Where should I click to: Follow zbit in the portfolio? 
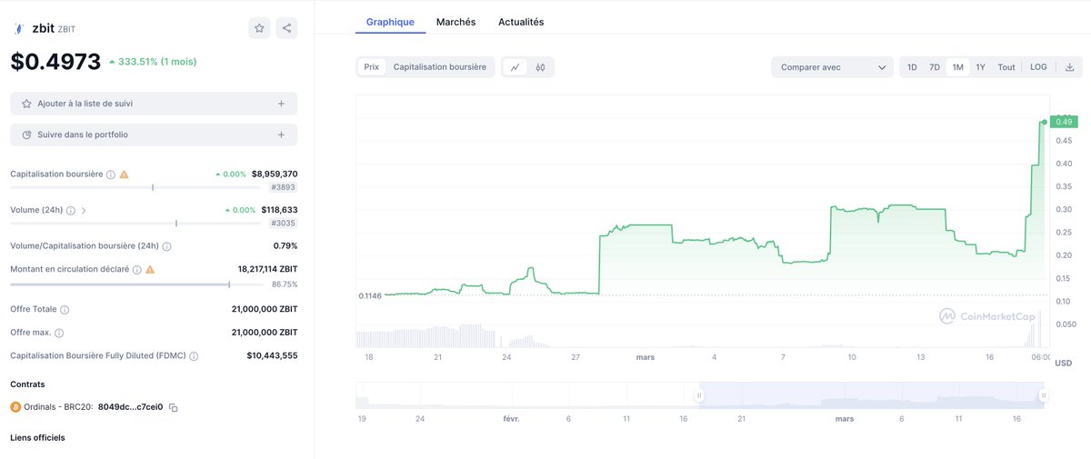click(154, 135)
